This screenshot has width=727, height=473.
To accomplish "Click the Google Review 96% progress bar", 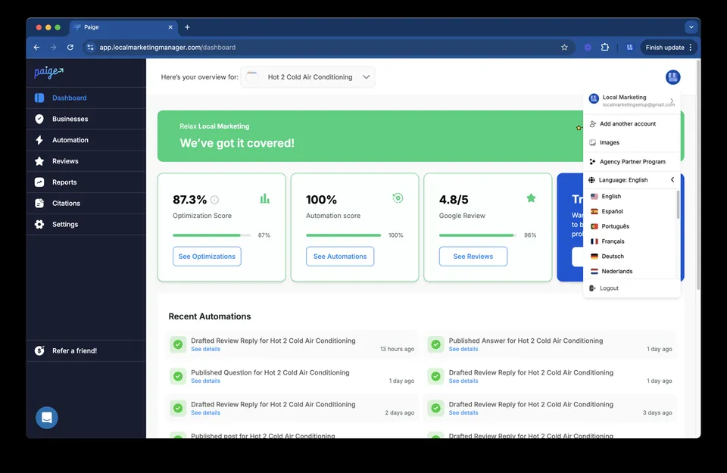I will tap(478, 235).
